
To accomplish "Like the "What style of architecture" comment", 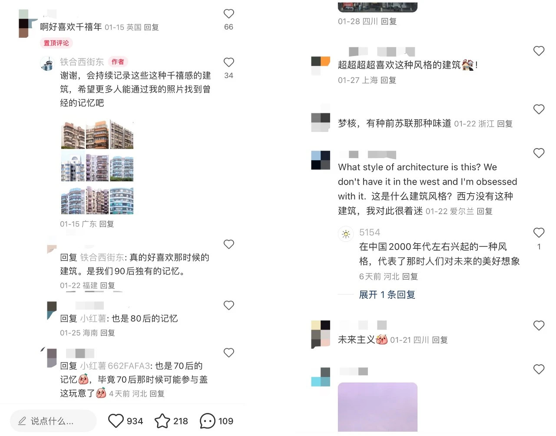I will click(x=539, y=153).
